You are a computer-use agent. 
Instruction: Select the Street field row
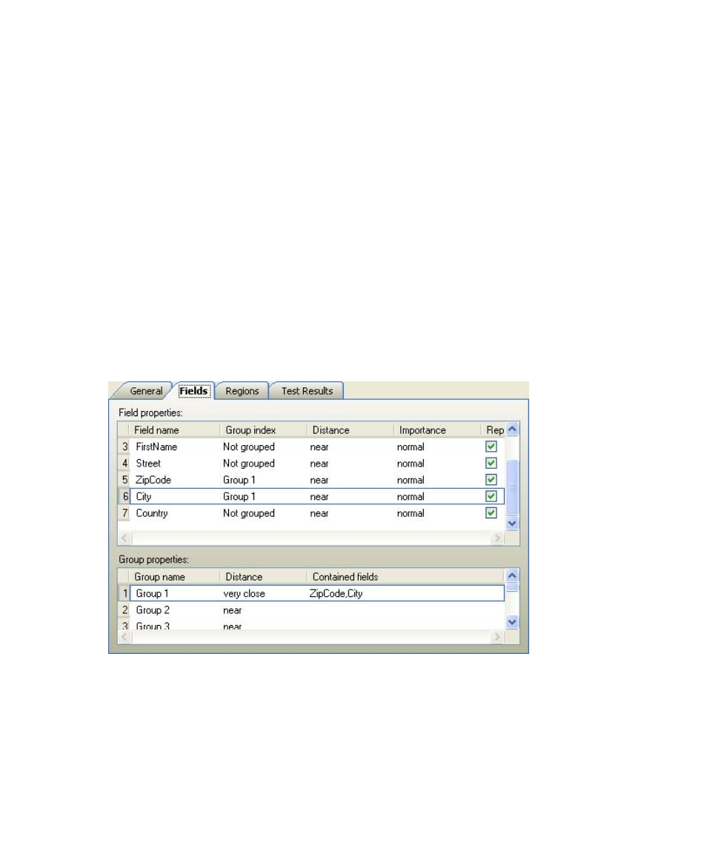click(311, 463)
